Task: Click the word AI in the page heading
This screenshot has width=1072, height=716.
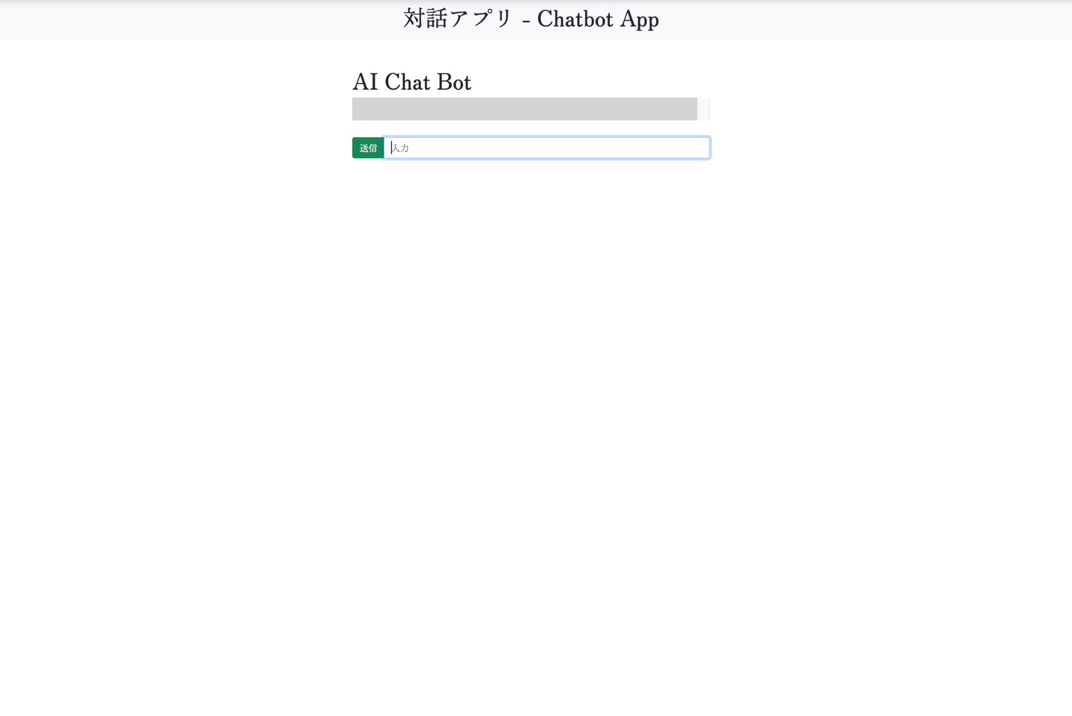Action: coord(365,82)
